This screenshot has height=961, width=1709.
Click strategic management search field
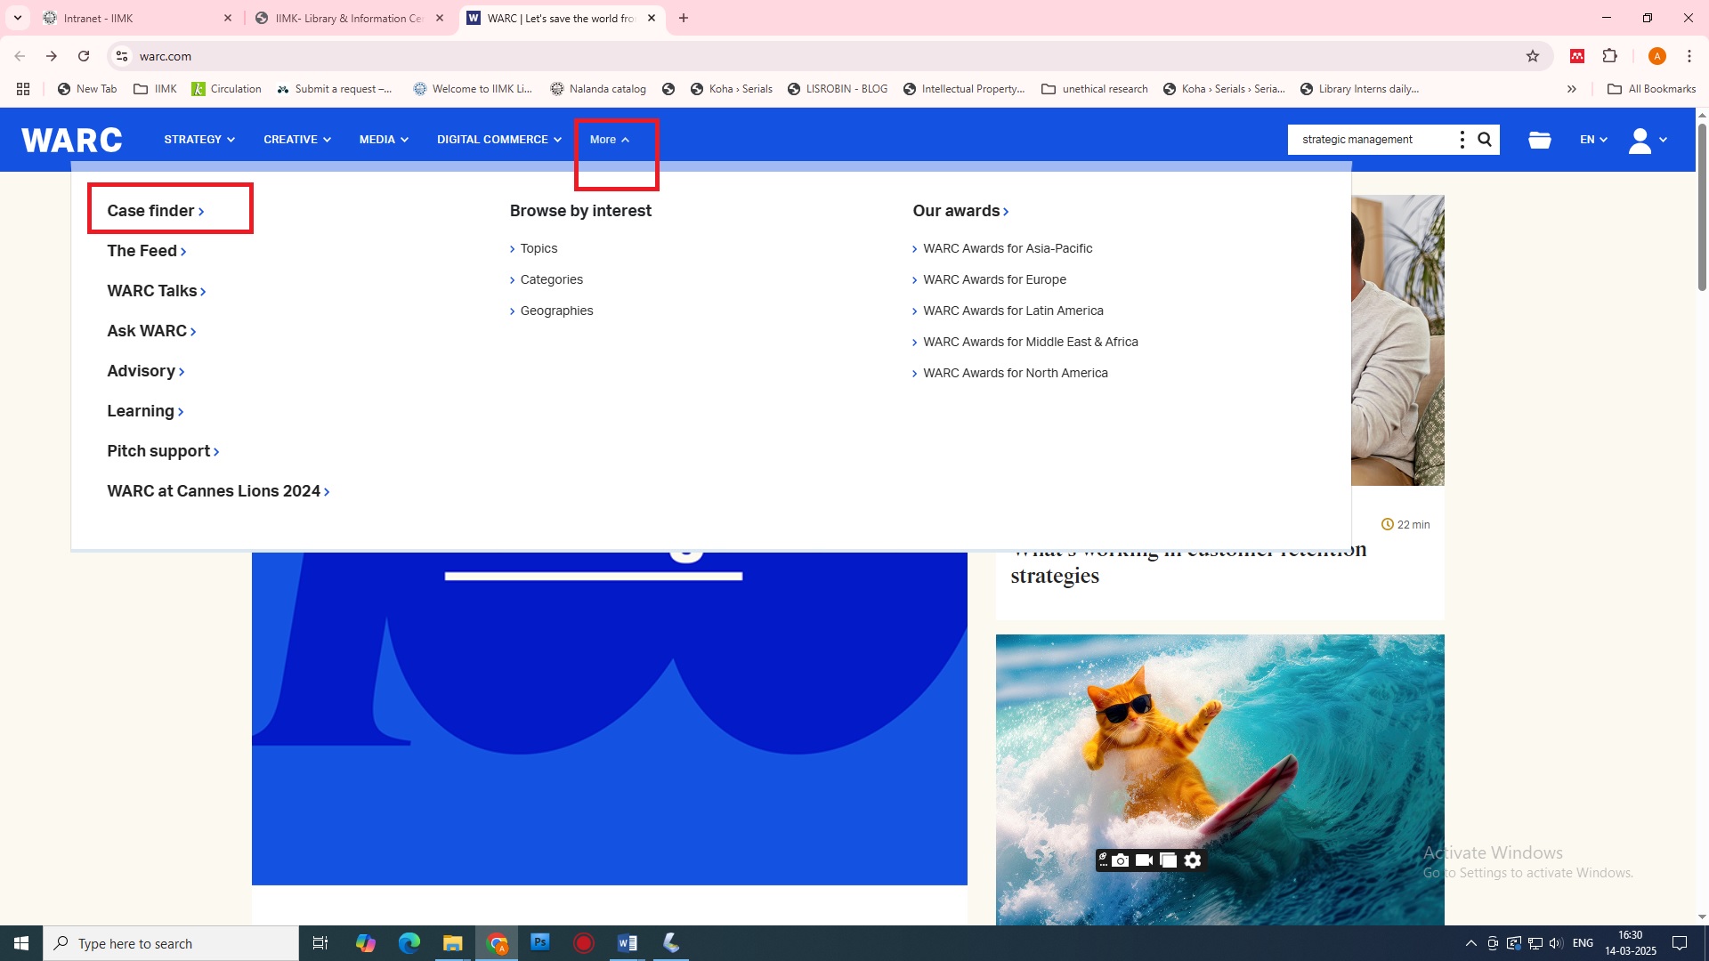[x=1371, y=140]
